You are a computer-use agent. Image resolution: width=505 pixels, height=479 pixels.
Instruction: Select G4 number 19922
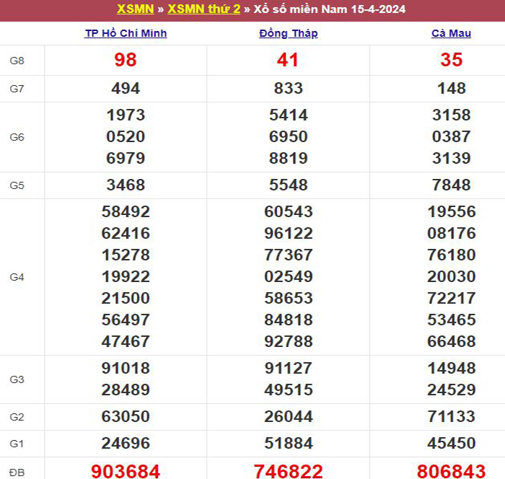coord(126,277)
